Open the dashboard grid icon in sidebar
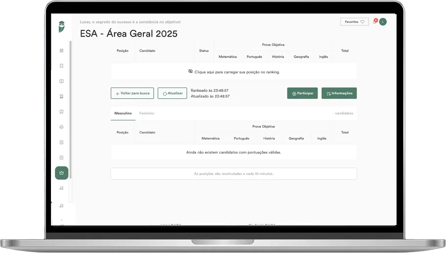446x253 pixels. click(x=61, y=50)
